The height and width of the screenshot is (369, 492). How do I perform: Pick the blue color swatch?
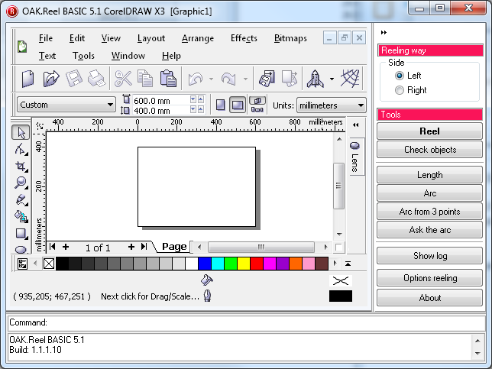[205, 264]
